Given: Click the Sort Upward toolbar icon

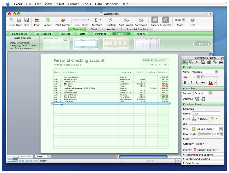Looking at the screenshot, I should coord(126,20).
